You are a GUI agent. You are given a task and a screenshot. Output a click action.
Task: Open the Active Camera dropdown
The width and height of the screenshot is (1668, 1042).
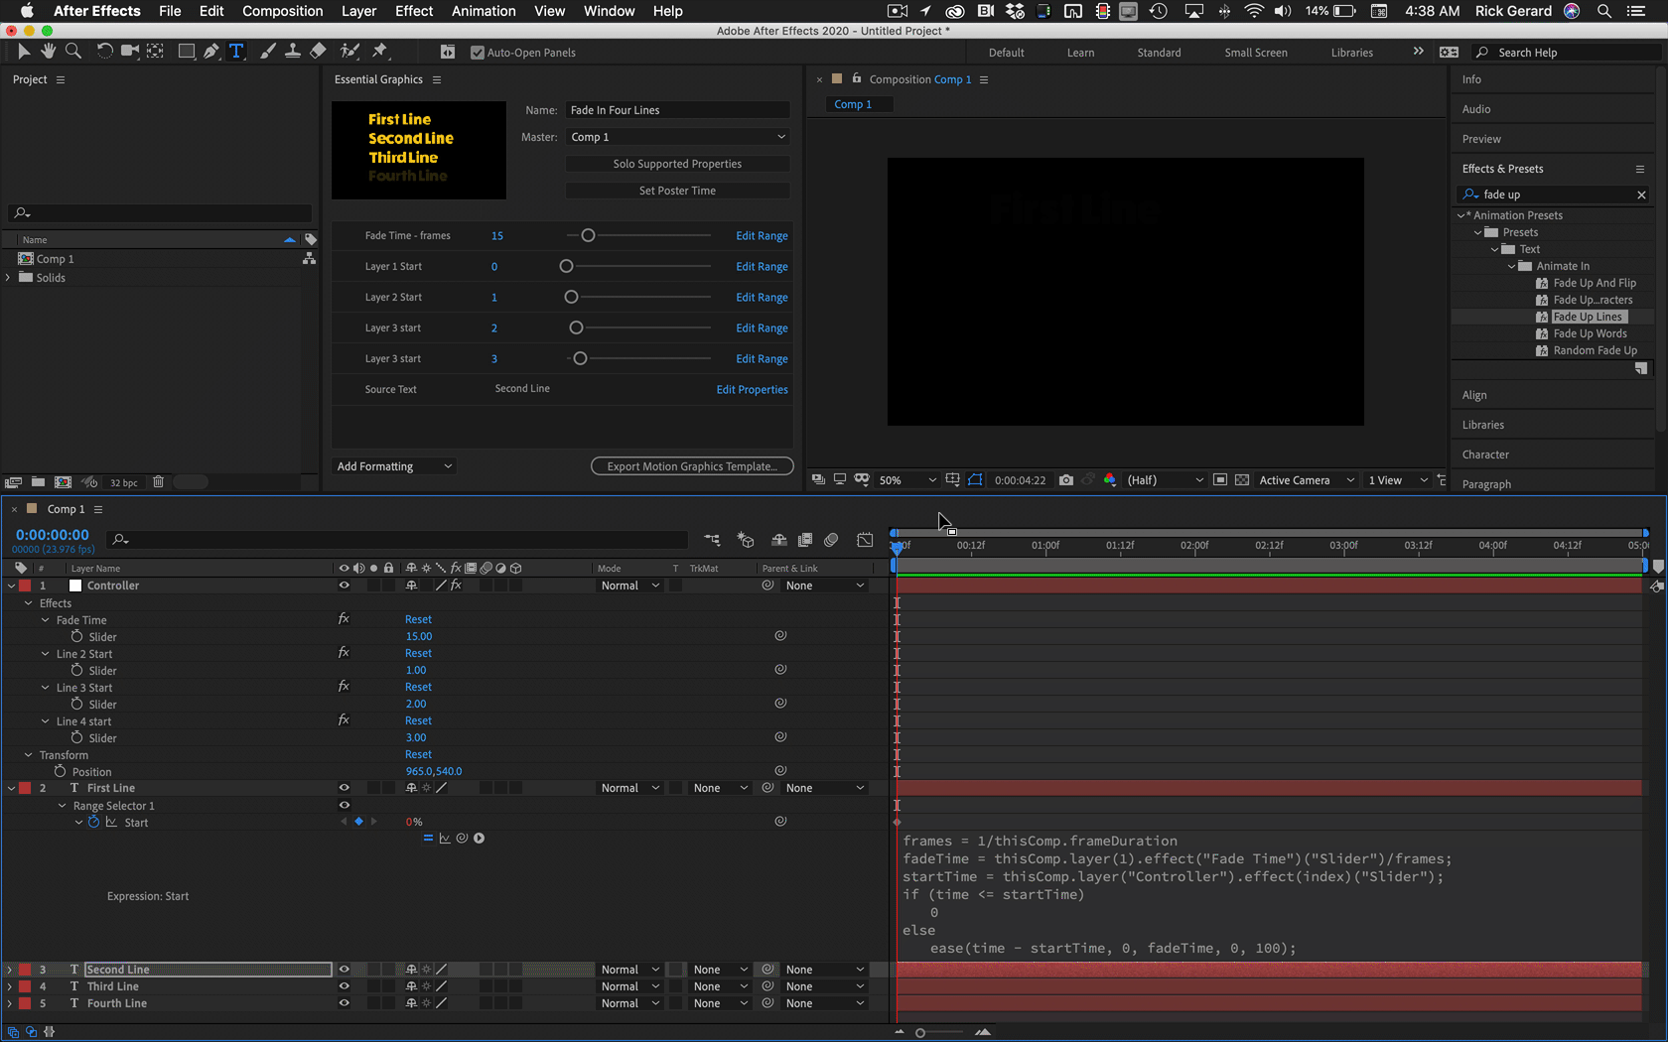click(1306, 480)
